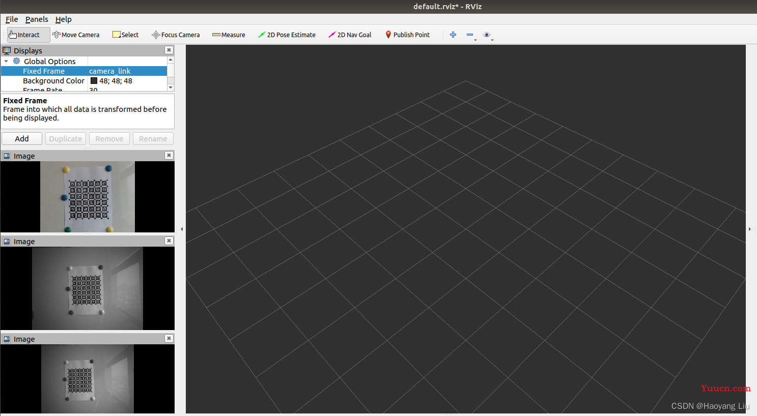
Task: Open the File menu
Action: (x=12, y=19)
